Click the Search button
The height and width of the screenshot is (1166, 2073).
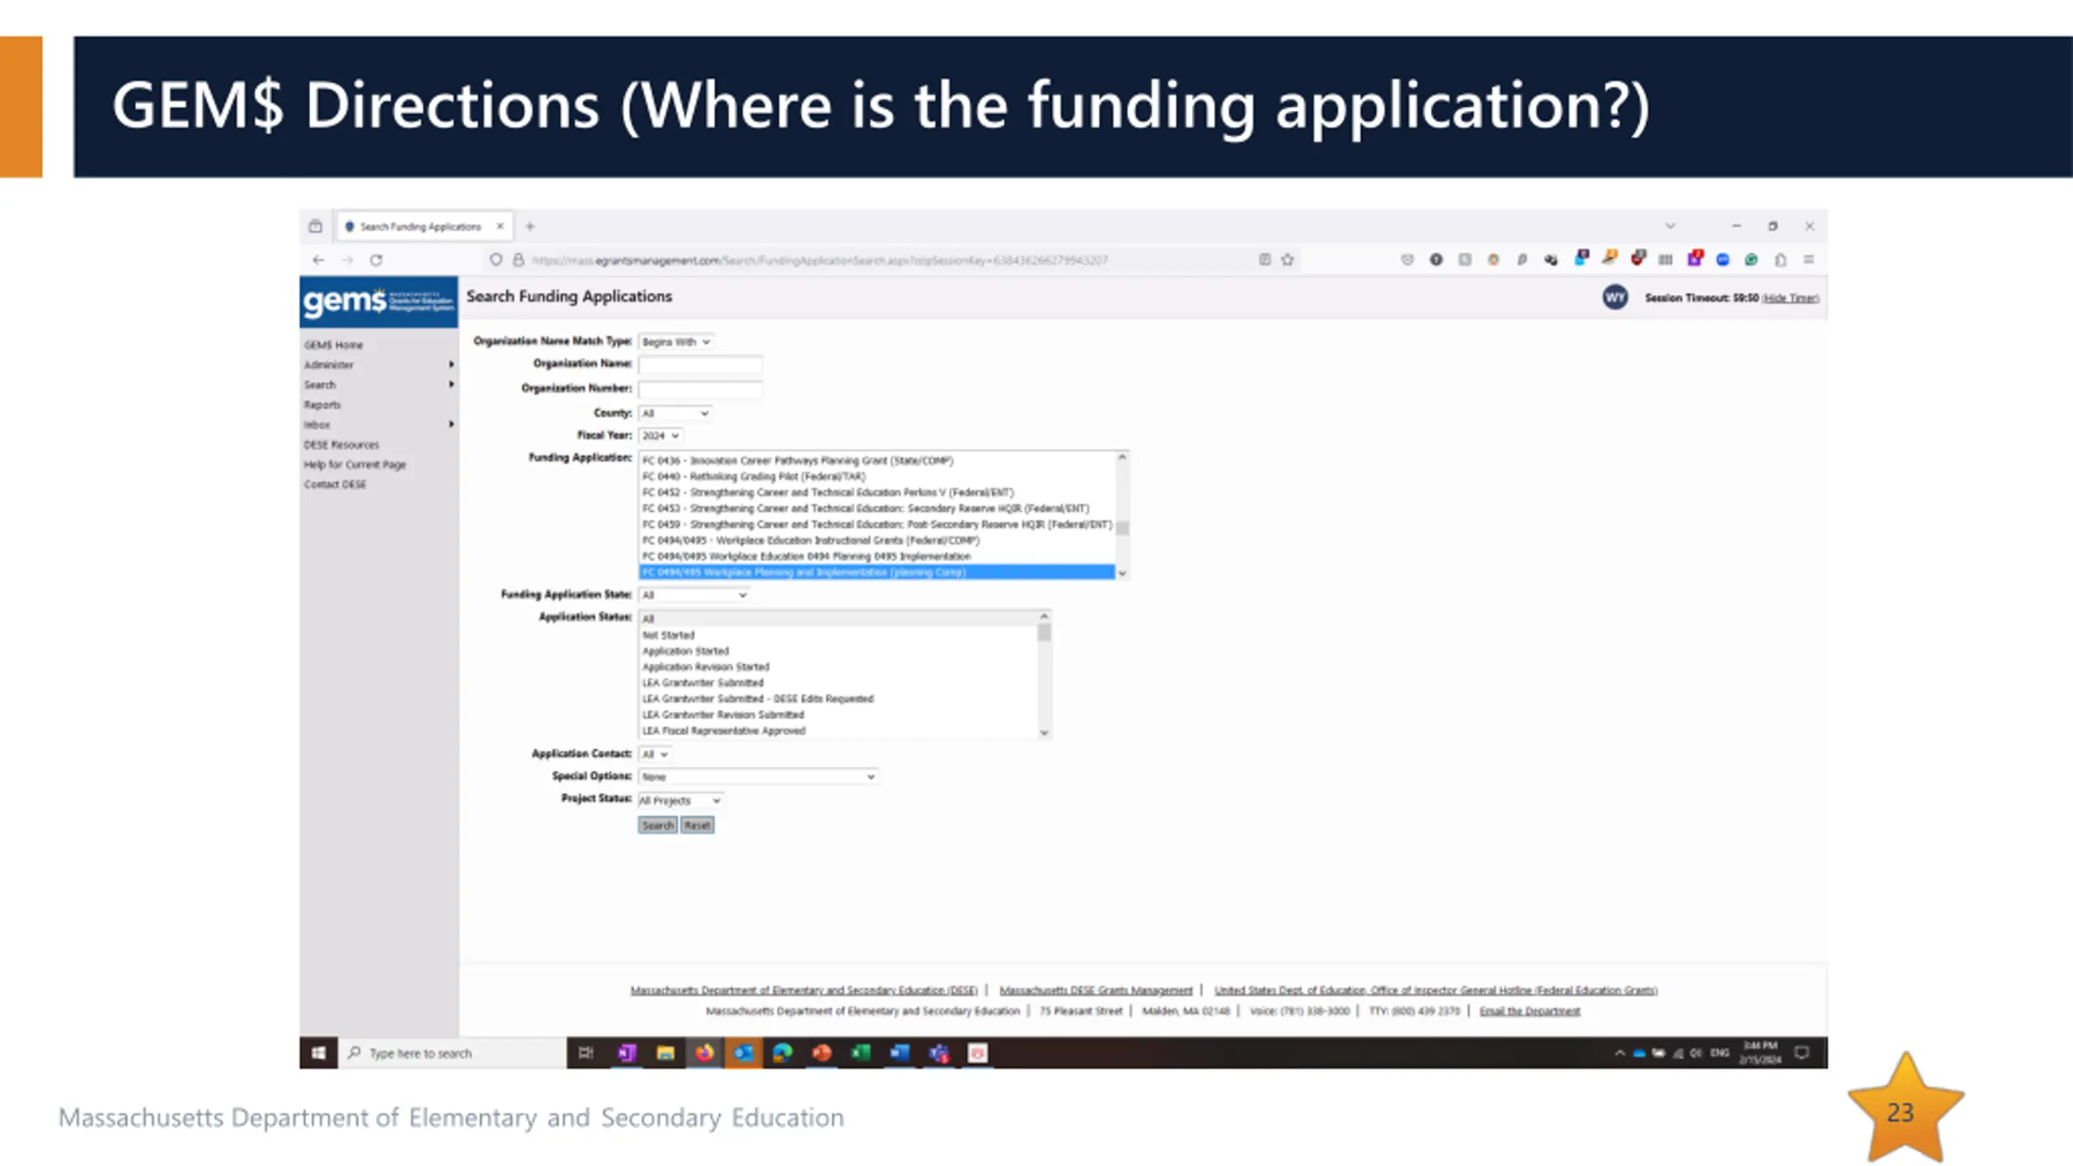(x=658, y=825)
